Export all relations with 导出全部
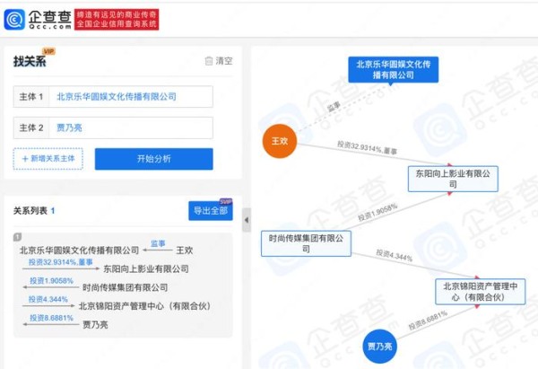Viewport: 538px width, 369px height. pyautogui.click(x=211, y=211)
